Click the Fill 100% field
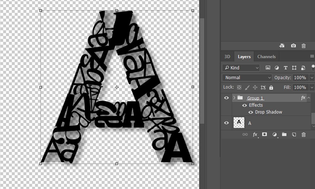Viewport: 315px width, 189px height. pyautogui.click(x=300, y=87)
